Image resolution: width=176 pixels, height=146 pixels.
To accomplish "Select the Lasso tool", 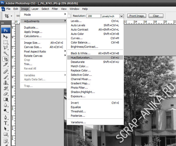I will pyautogui.click(x=6, y=48).
